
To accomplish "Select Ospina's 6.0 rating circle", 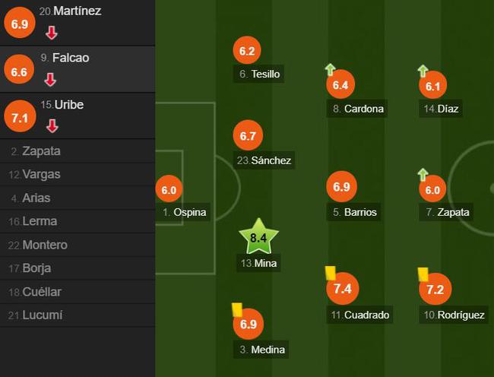I will 169,189.
